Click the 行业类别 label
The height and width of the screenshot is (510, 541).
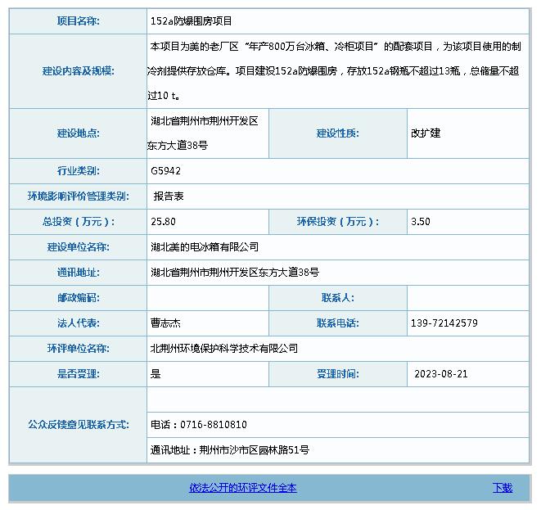pyautogui.click(x=79, y=171)
